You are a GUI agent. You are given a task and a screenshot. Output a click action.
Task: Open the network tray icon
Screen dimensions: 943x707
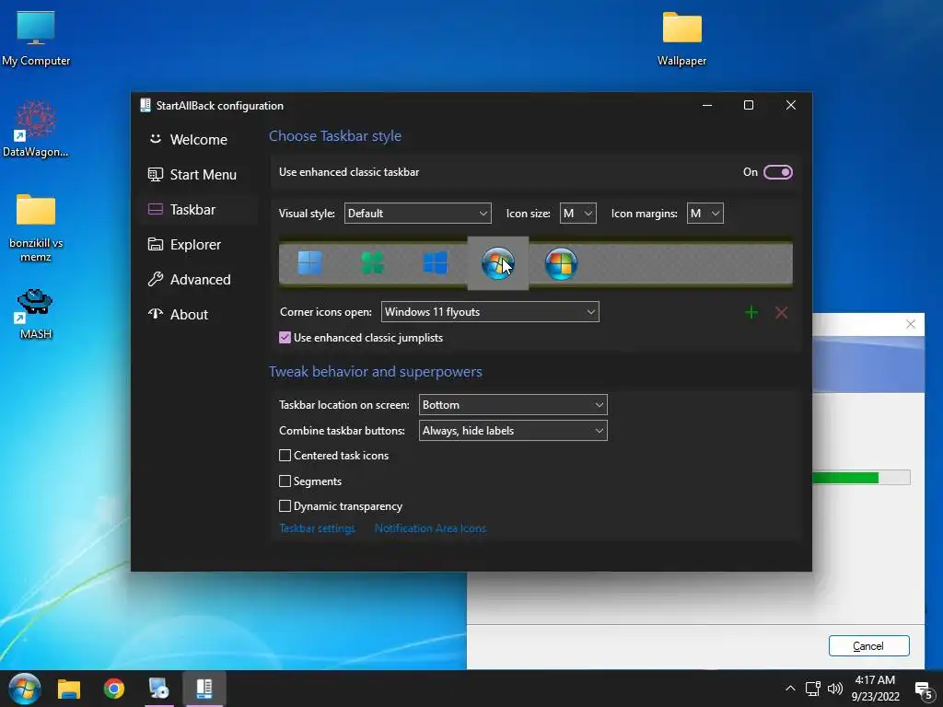tap(812, 689)
